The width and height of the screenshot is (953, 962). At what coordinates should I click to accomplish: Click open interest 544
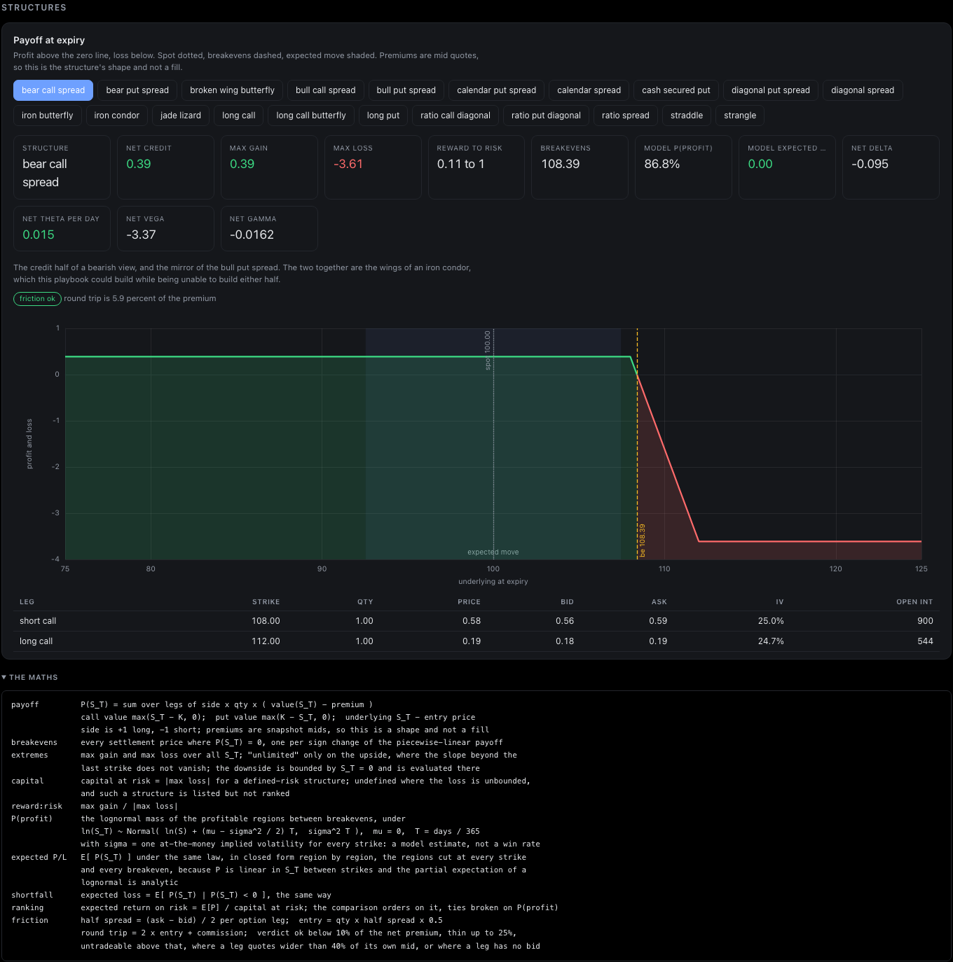coord(925,641)
